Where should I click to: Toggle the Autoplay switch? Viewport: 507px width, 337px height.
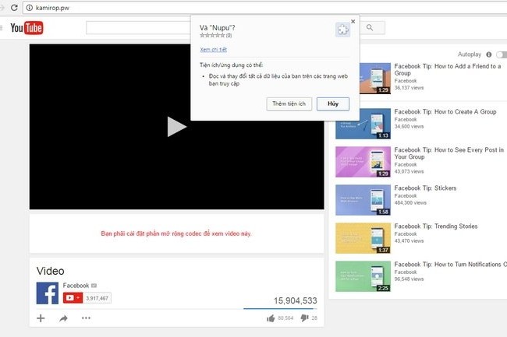point(502,54)
